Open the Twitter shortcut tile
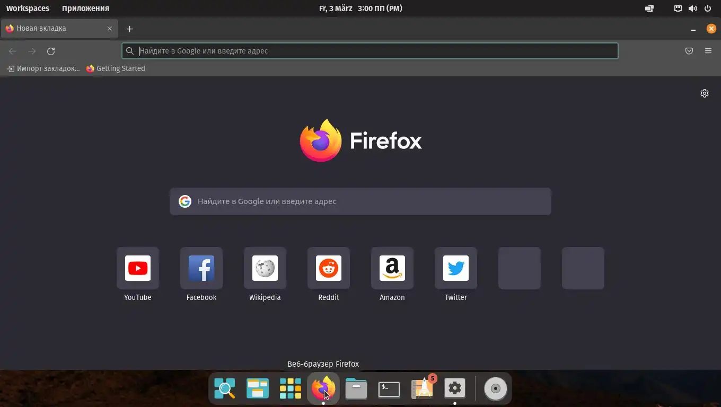 tap(456, 268)
